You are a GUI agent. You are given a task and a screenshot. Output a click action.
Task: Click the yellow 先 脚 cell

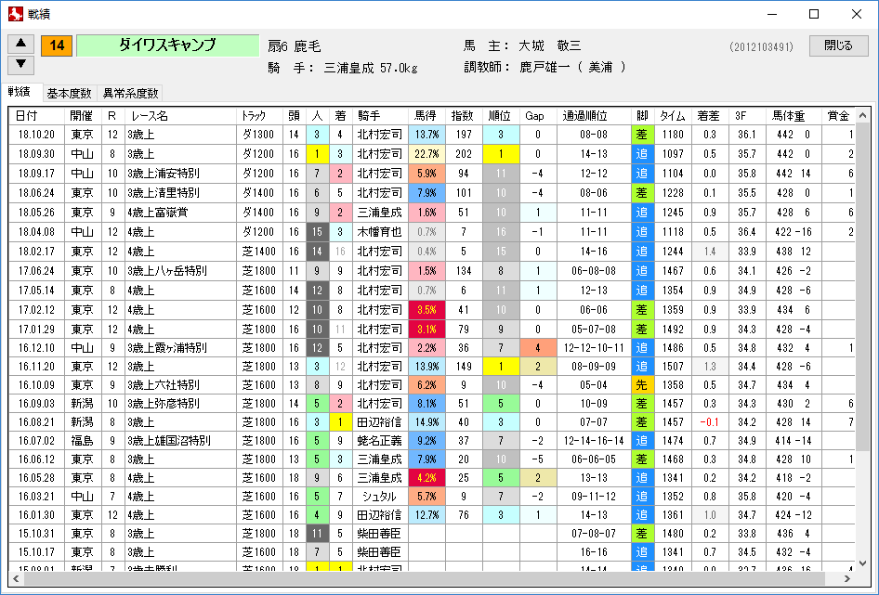[x=642, y=385]
